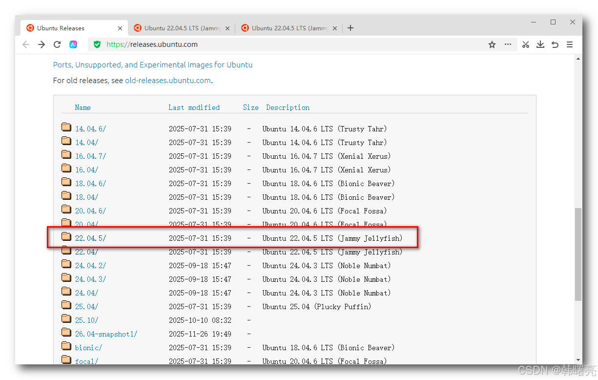Open the 22.04/ directory link
This screenshot has height=380, width=598.
tap(86, 252)
